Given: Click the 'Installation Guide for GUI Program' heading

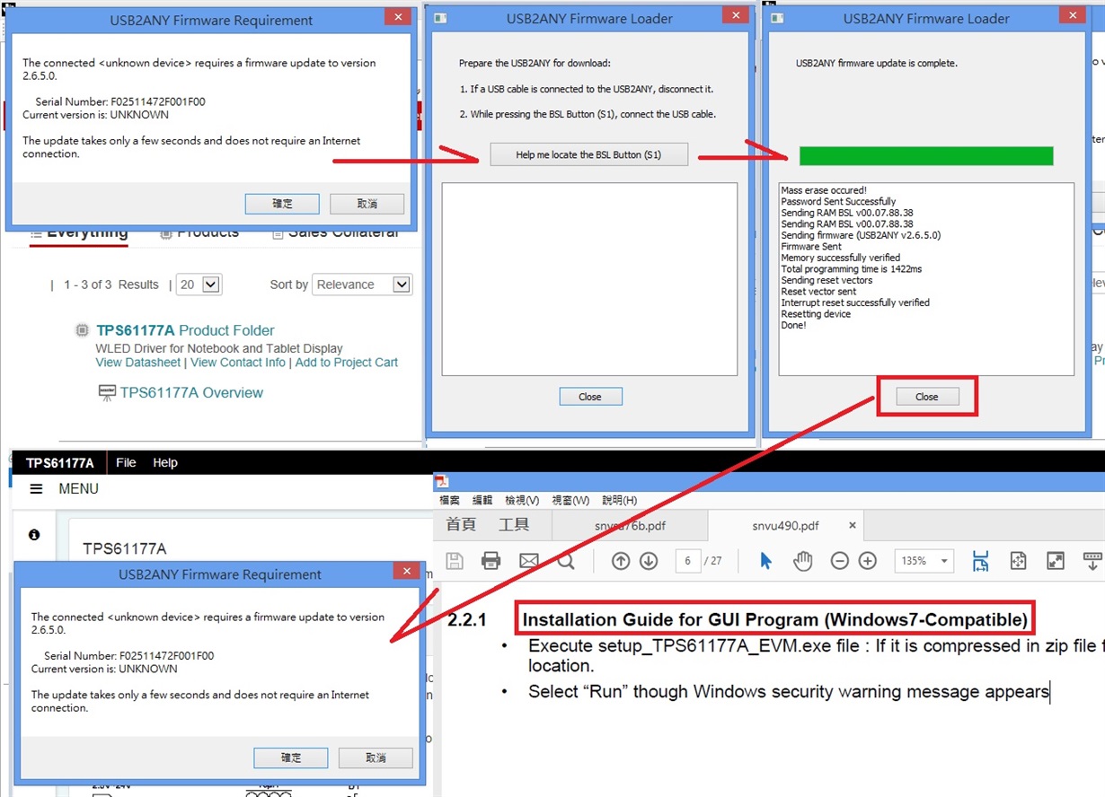Looking at the screenshot, I should 775,620.
